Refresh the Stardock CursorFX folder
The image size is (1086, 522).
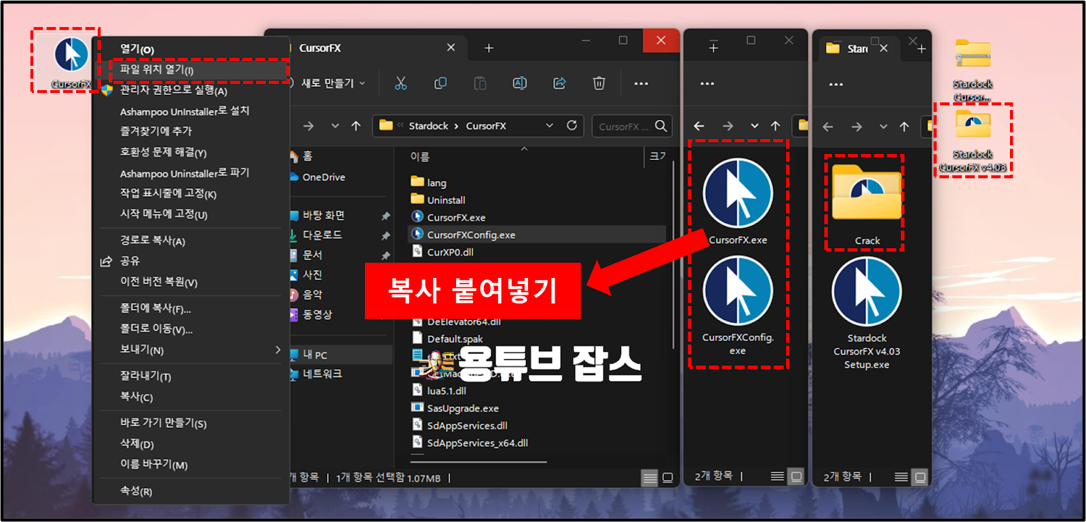[x=572, y=125]
